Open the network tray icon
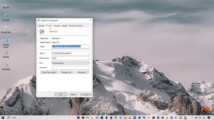 point(204,118)
